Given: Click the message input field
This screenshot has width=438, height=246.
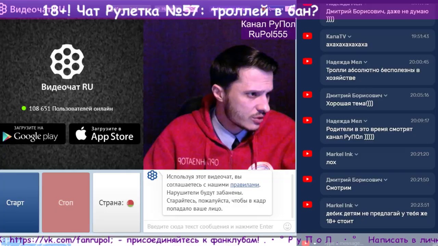Looking at the screenshot, I should coord(210,227).
